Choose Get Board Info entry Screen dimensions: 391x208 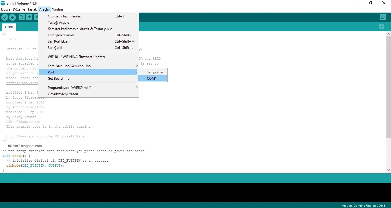89,79
